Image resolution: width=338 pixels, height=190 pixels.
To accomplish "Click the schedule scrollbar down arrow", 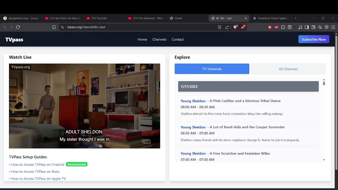I will click(x=324, y=160).
